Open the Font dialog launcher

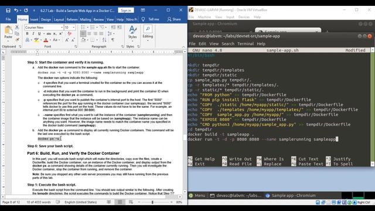(76, 46)
